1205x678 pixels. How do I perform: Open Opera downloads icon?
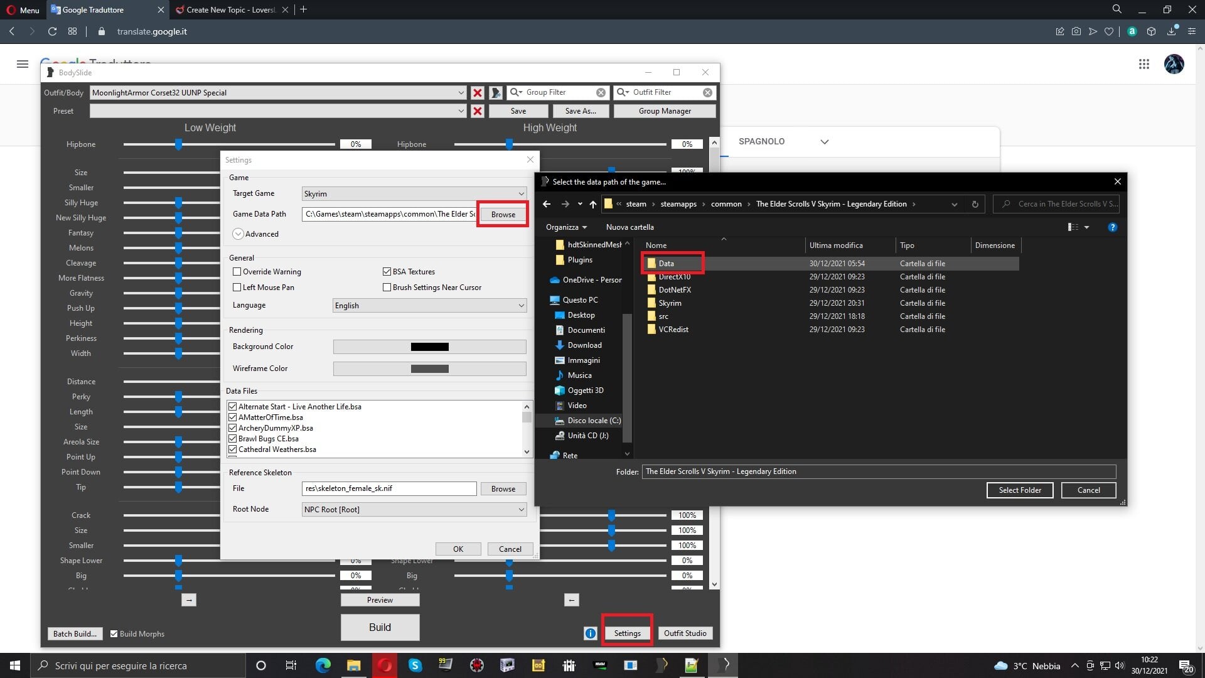pos(1172,31)
